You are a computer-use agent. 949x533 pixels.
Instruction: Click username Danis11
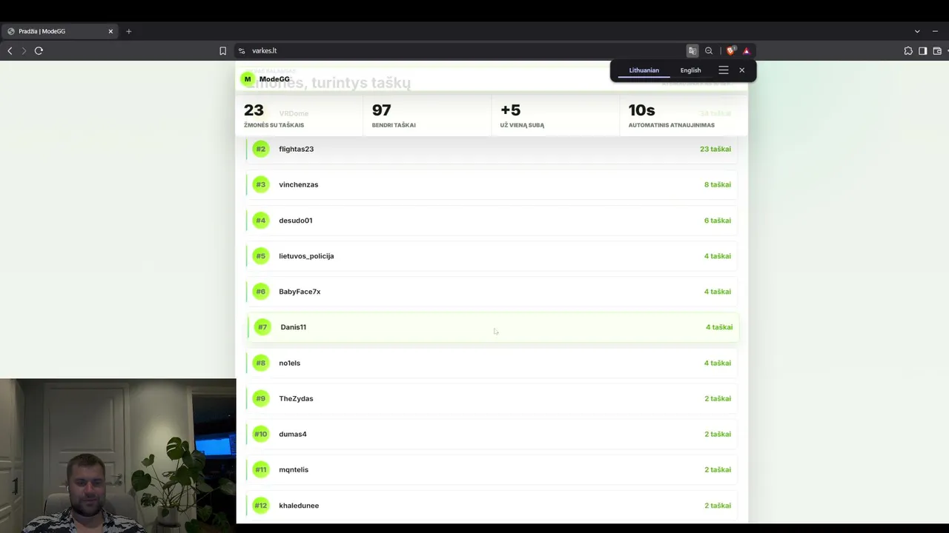(x=293, y=327)
